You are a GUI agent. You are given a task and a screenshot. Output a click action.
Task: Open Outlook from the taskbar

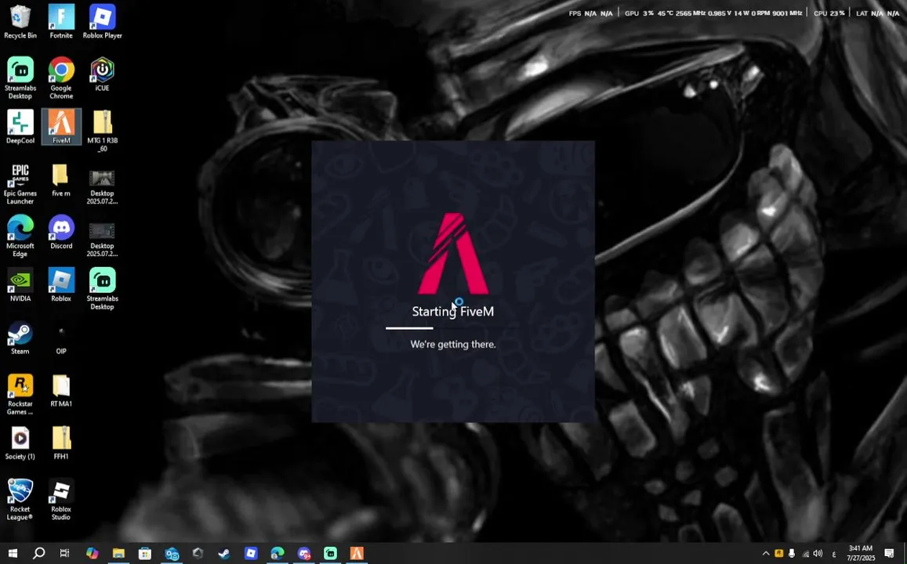172,553
